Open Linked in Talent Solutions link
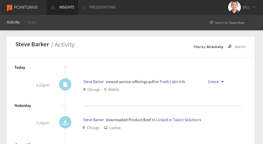This screenshot has height=144, width=263. click(x=178, y=120)
